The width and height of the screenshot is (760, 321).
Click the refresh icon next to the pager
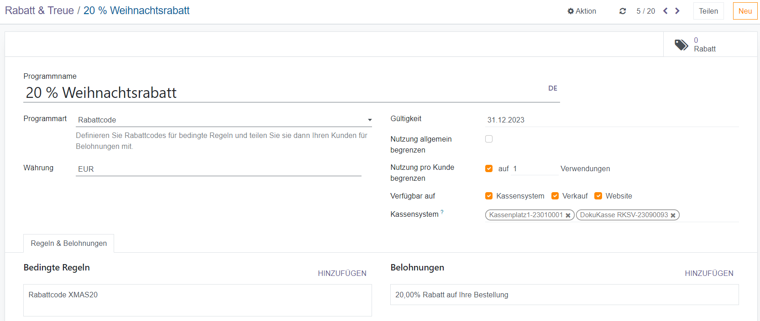[x=622, y=11]
